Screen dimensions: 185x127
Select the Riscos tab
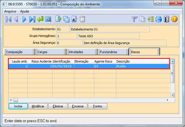145,52
